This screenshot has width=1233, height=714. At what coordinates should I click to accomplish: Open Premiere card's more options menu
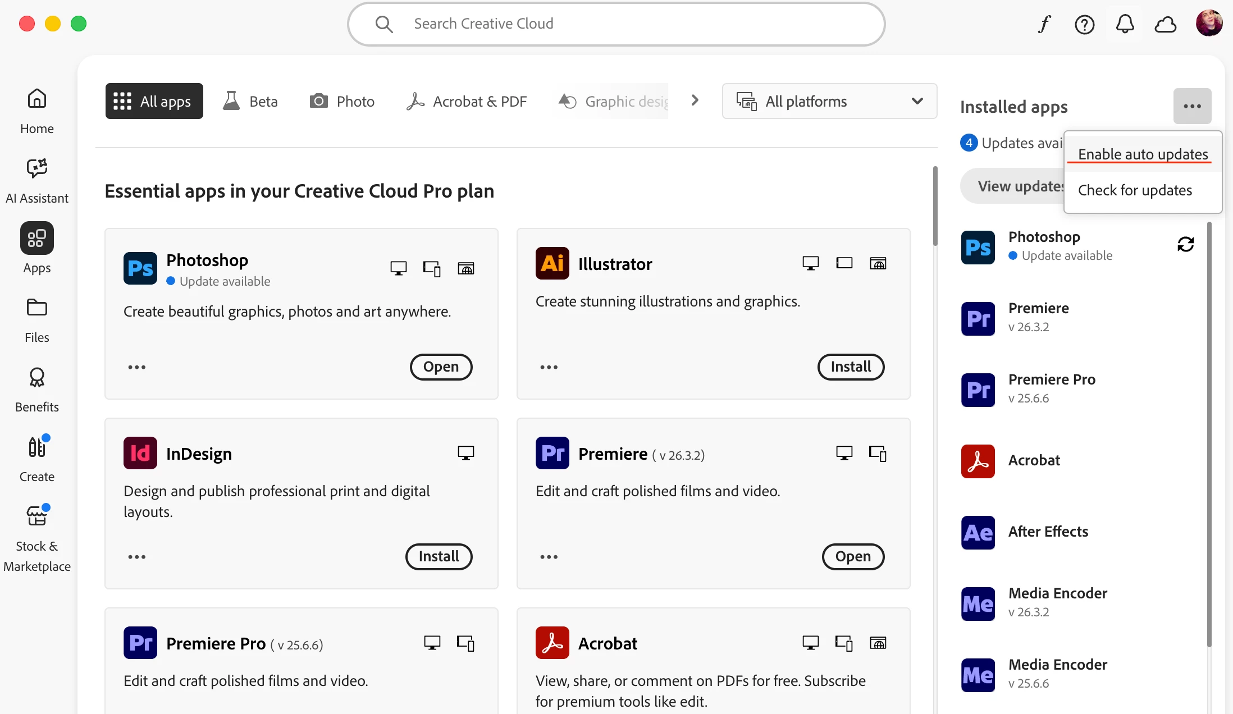[x=549, y=557]
